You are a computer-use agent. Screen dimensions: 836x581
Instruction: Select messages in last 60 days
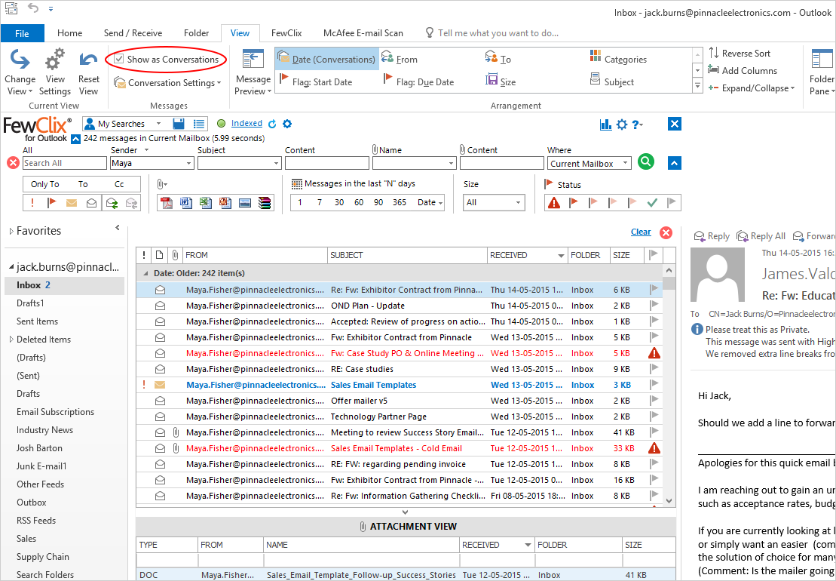click(359, 202)
